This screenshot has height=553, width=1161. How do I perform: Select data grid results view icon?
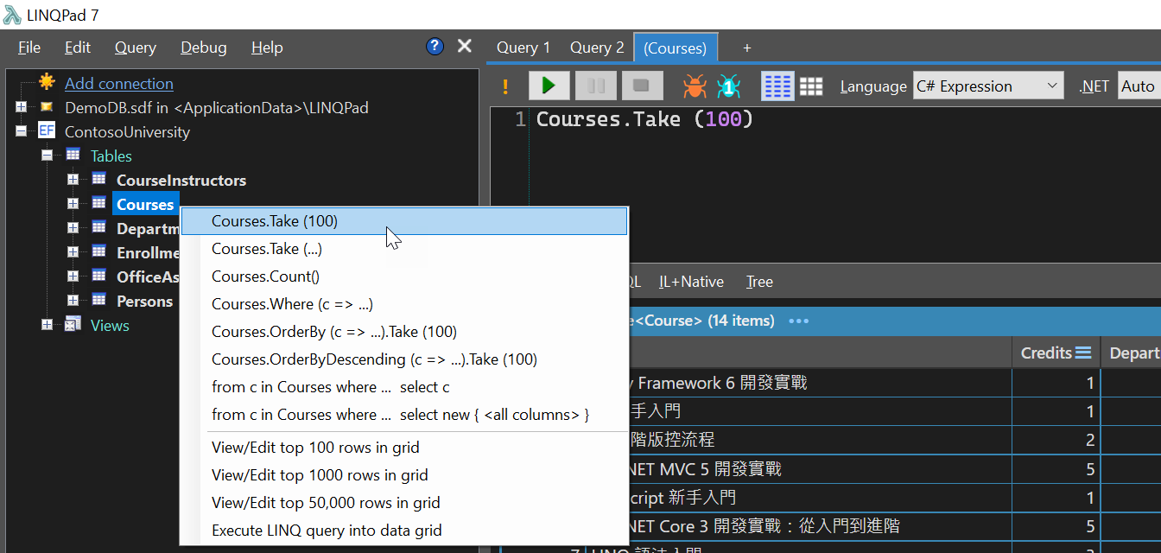(810, 86)
